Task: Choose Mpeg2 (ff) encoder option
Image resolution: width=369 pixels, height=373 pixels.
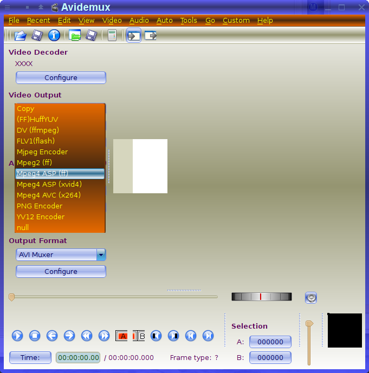Action: 60,163
